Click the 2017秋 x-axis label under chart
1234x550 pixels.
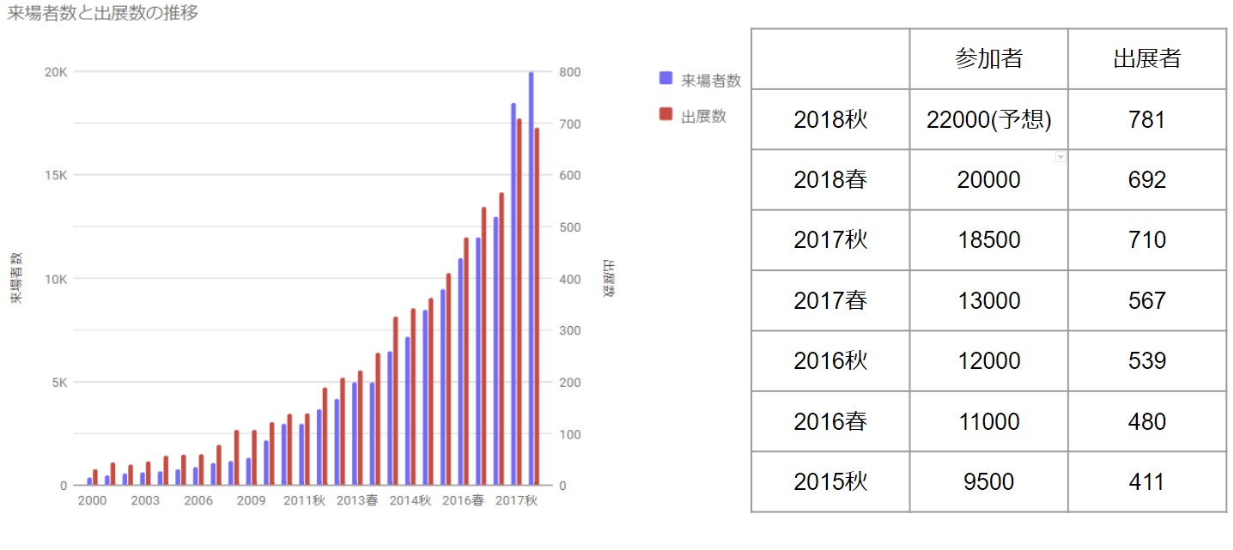[516, 500]
